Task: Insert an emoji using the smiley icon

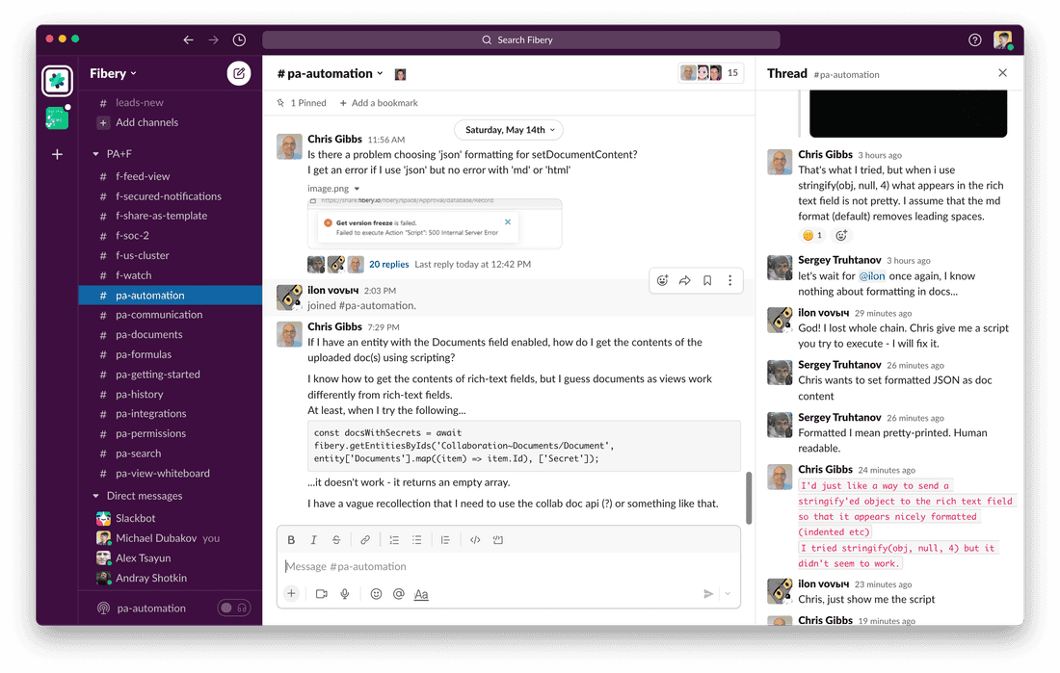Action: 375,594
